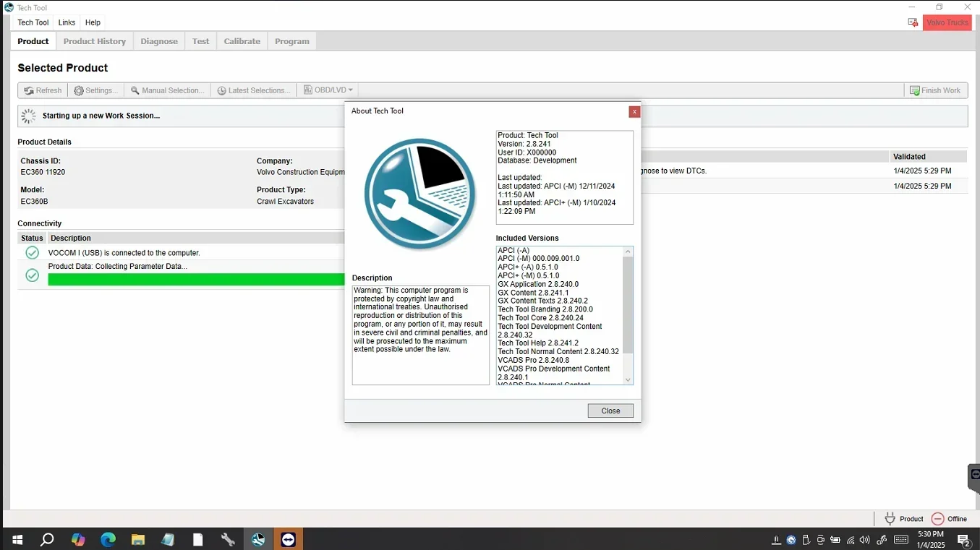The height and width of the screenshot is (550, 980).
Task: Select 'GX Application 2.8.240.0' list entry
Action: 538,284
